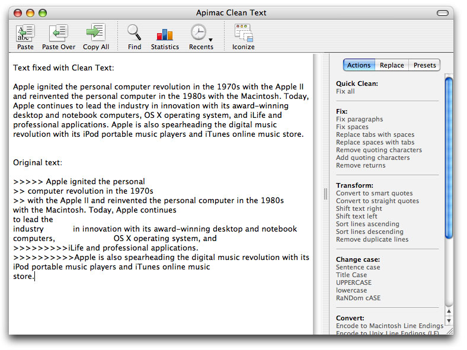Open the Statistics bar chart icon
This screenshot has width=467, height=350.
pyautogui.click(x=165, y=34)
